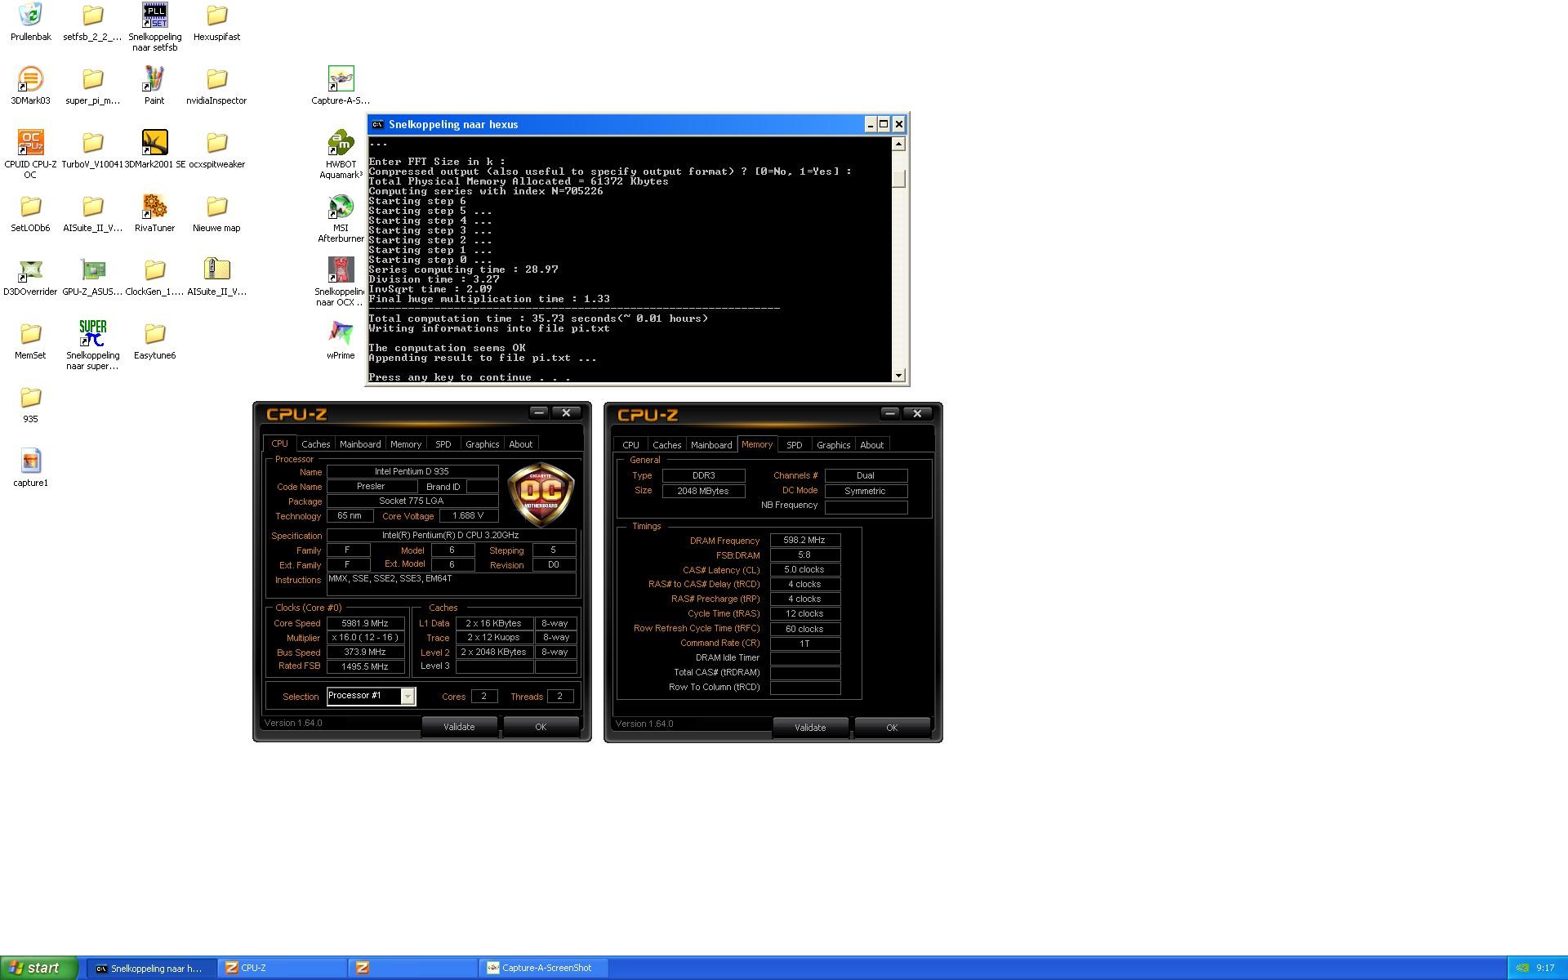Activate CPU-Z labeled taskbar button
1568x980 pixels.
tap(283, 968)
